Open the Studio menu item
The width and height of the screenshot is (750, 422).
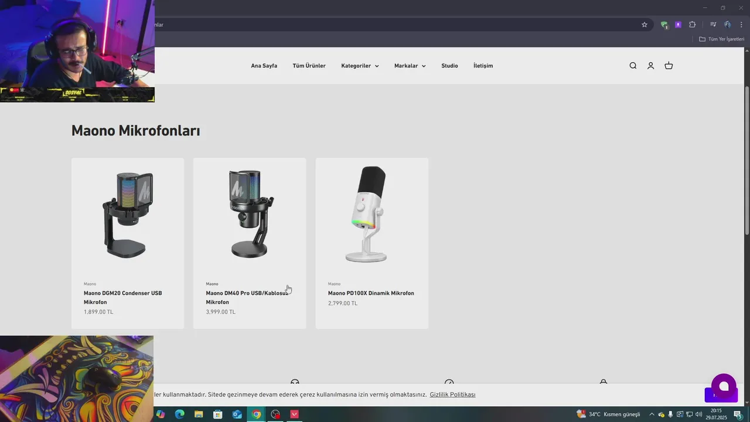tap(449, 66)
